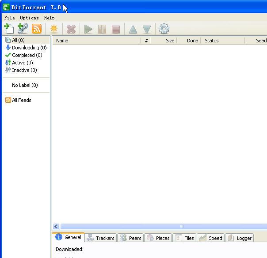
Task: Open the Add RSS Feed toolbar icon
Action: tap(37, 29)
